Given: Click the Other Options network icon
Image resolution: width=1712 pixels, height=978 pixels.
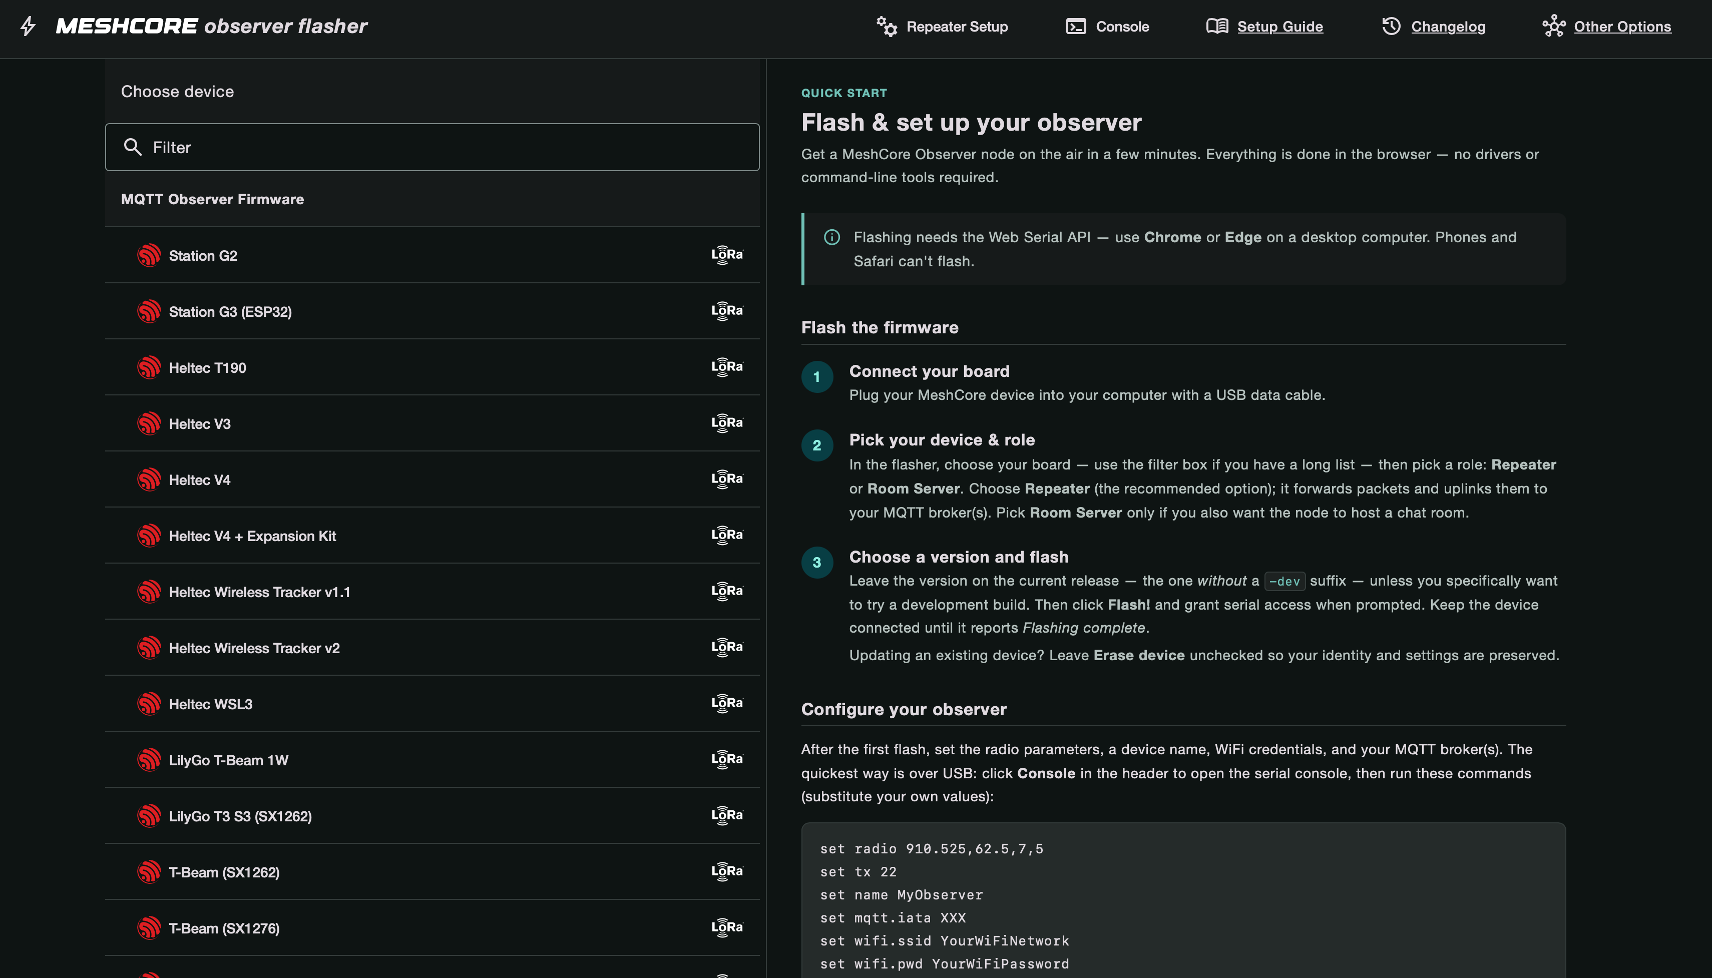Looking at the screenshot, I should click(1553, 26).
